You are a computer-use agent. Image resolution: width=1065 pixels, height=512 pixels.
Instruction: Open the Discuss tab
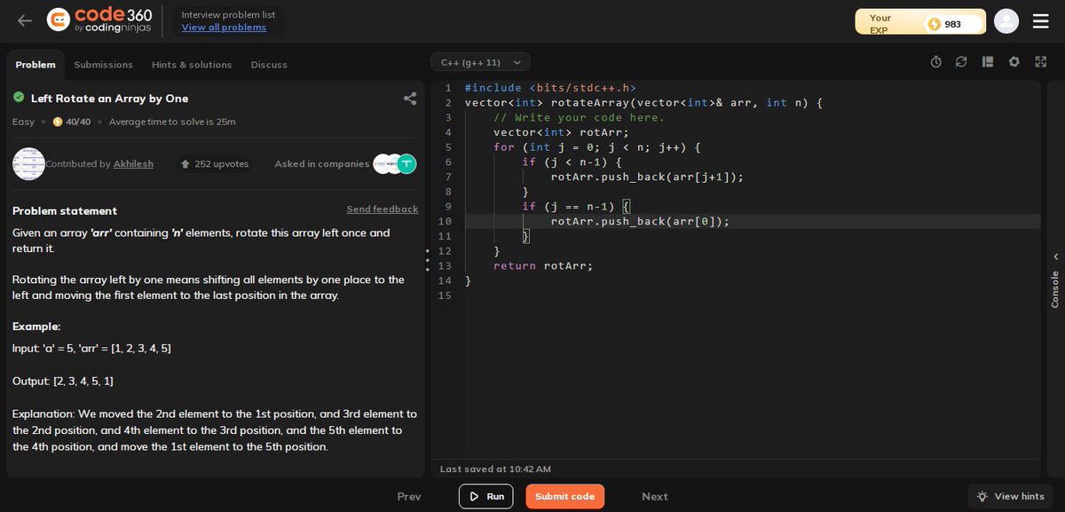[269, 65]
